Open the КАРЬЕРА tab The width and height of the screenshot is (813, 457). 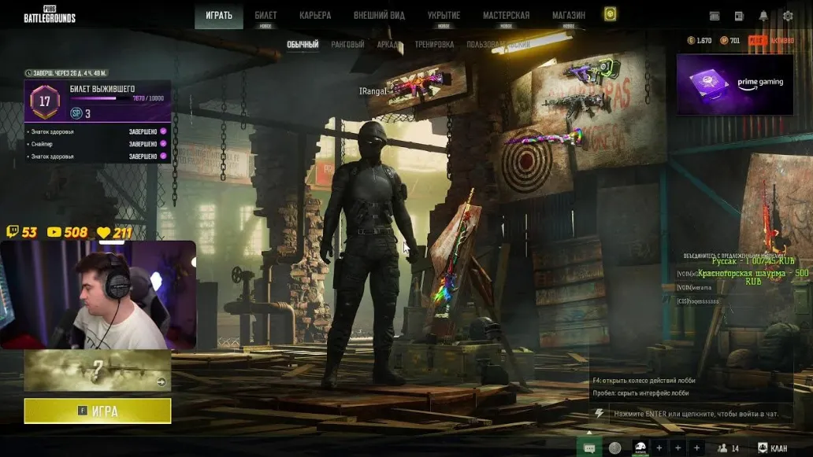coord(315,16)
